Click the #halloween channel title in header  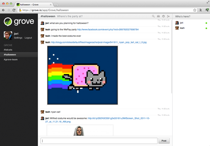(48, 16)
